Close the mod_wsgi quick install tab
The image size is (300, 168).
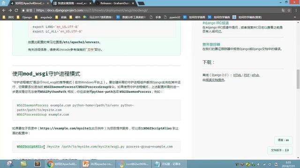pos(90,3)
